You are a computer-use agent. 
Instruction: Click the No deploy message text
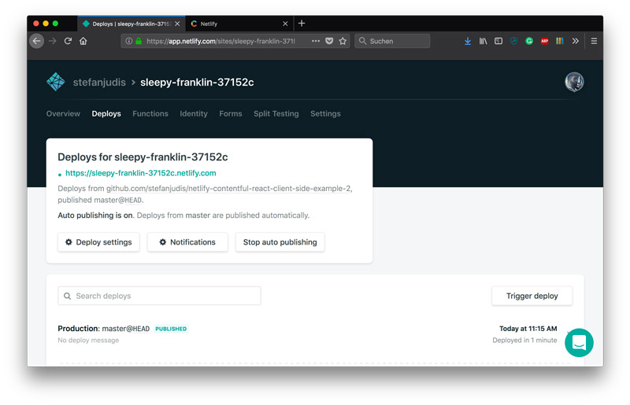coord(88,340)
